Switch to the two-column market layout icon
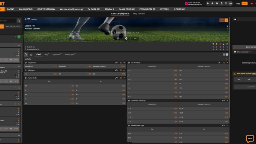The width and height of the screenshot is (256, 144). 227,55
